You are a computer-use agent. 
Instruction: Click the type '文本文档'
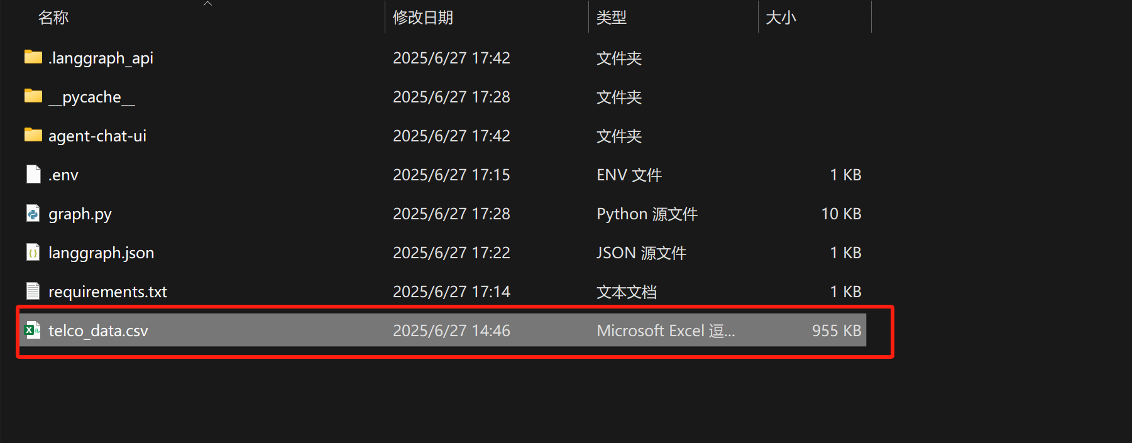pyautogui.click(x=627, y=292)
